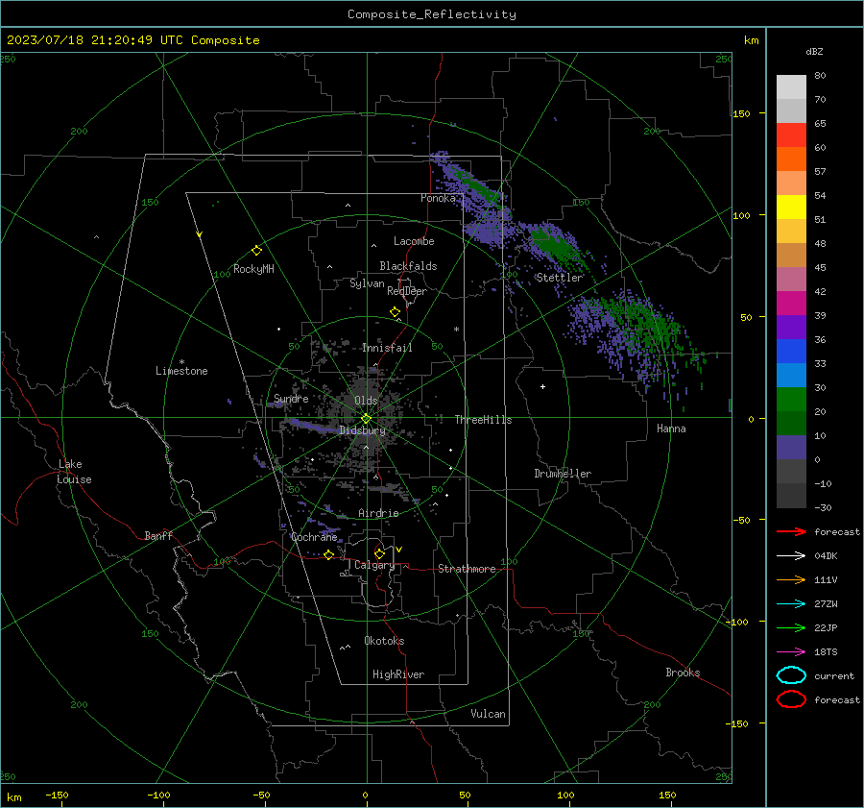
Task: Click the Blackfalds city label
Action: [408, 266]
